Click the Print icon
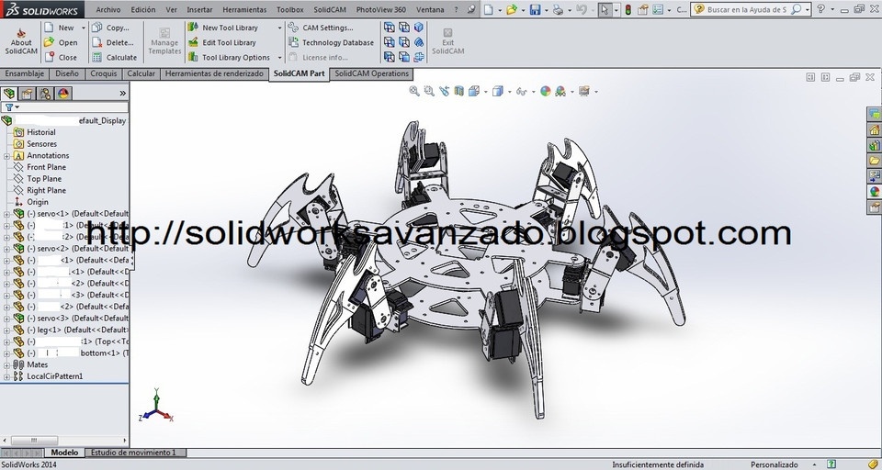The width and height of the screenshot is (882, 470). 558,9
